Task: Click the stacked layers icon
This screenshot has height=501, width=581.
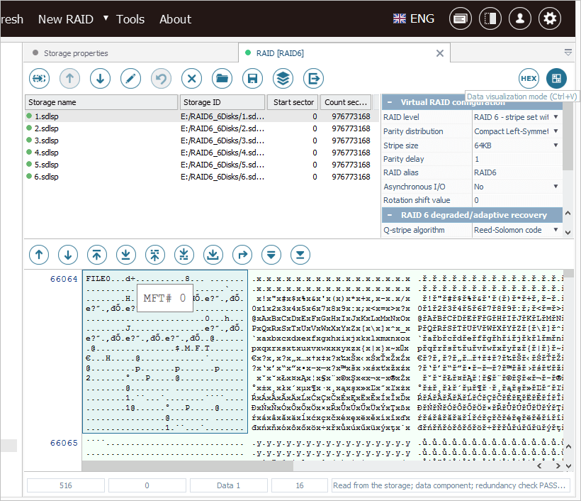Action: click(283, 78)
